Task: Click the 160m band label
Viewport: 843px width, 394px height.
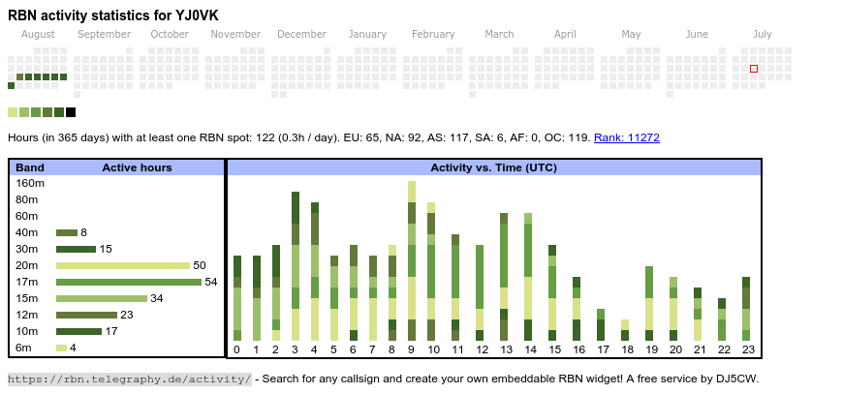Action: click(x=30, y=183)
